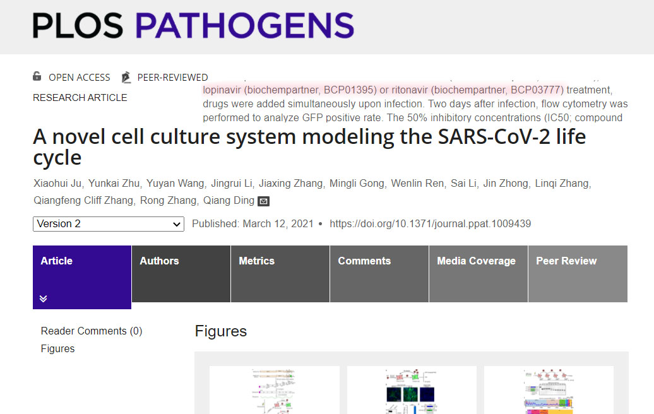The width and height of the screenshot is (654, 414).
Task: Select author Linqi Zhang
Action: coord(561,184)
